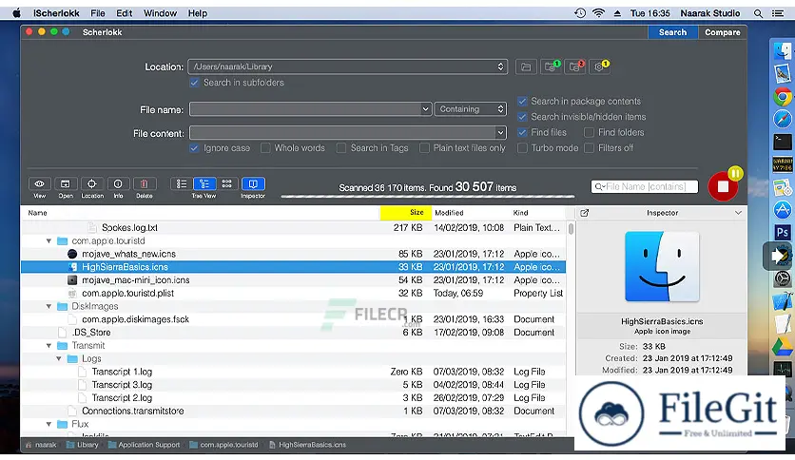
Task: Enable Plain text files only checkbox
Action: 424,148
